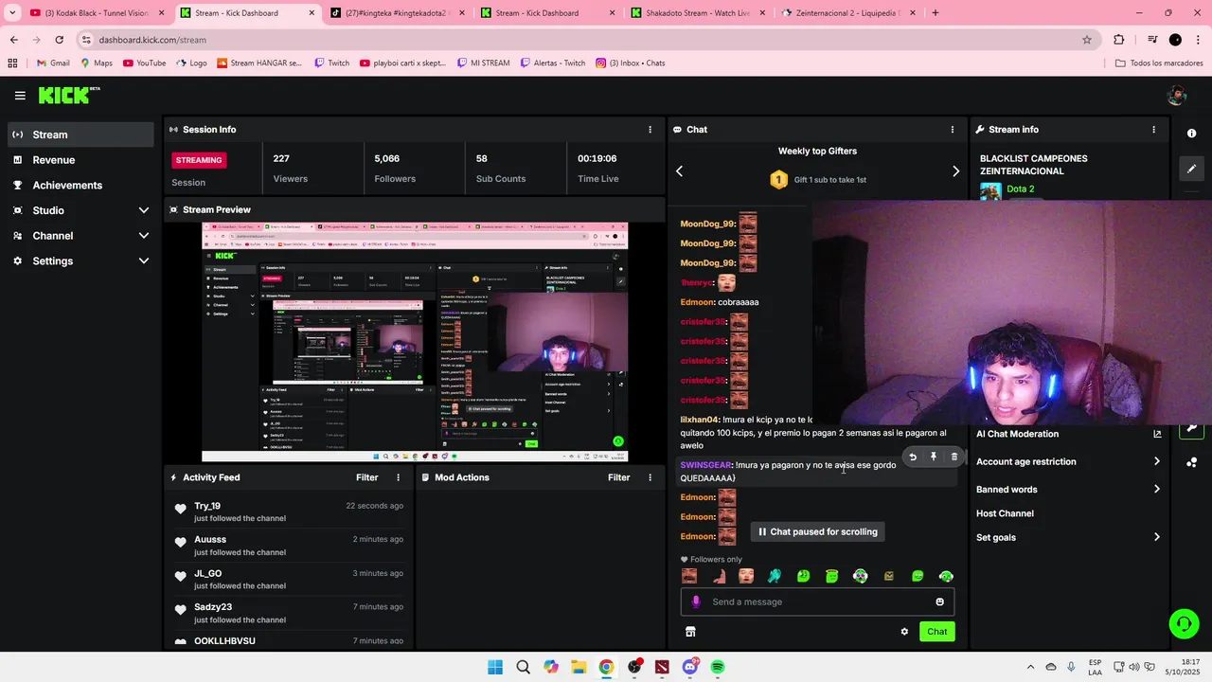
Task: Switch to Zeinternacional 2 Liquipedia tab
Action: pyautogui.click(x=847, y=13)
